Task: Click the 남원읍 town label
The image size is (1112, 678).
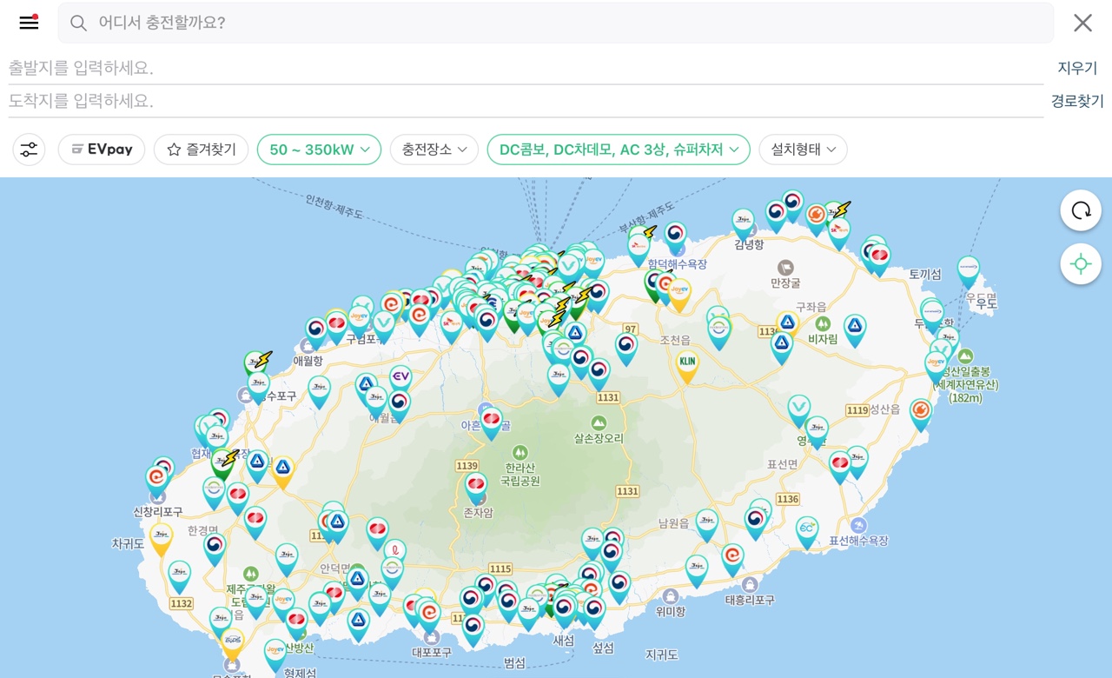Action: [x=673, y=523]
